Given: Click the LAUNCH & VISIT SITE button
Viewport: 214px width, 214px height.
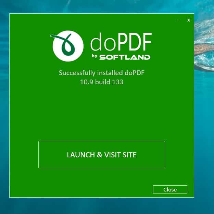Looking at the screenshot, I should pyautogui.click(x=102, y=155).
